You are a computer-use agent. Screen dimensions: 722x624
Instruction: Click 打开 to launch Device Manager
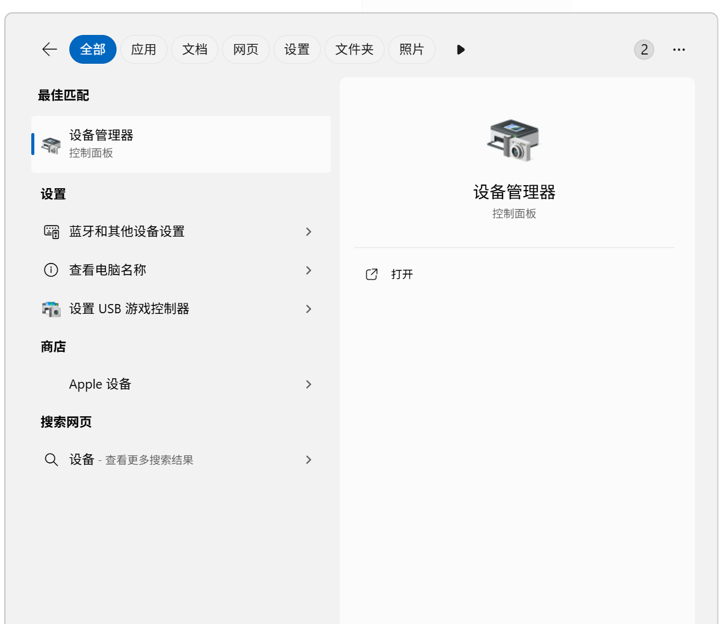(402, 274)
